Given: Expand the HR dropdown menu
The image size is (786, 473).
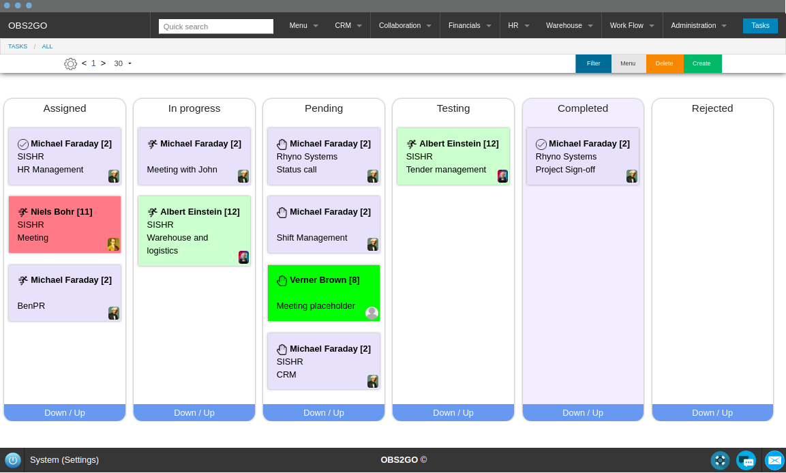Looking at the screenshot, I should (x=518, y=25).
